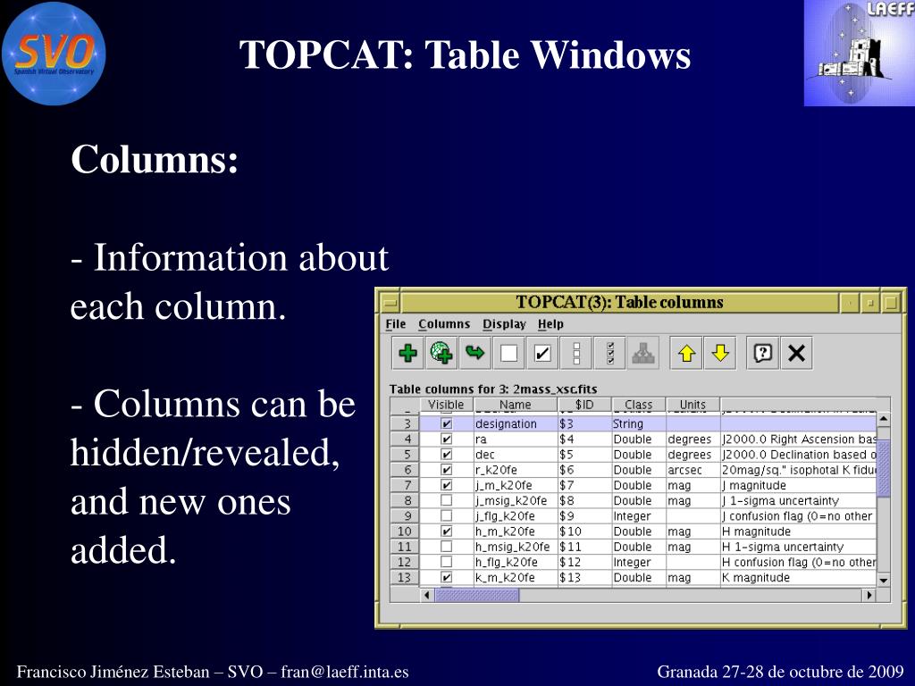Click the 'arcsec' units cell
The height and width of the screenshot is (686, 915).
click(x=693, y=470)
